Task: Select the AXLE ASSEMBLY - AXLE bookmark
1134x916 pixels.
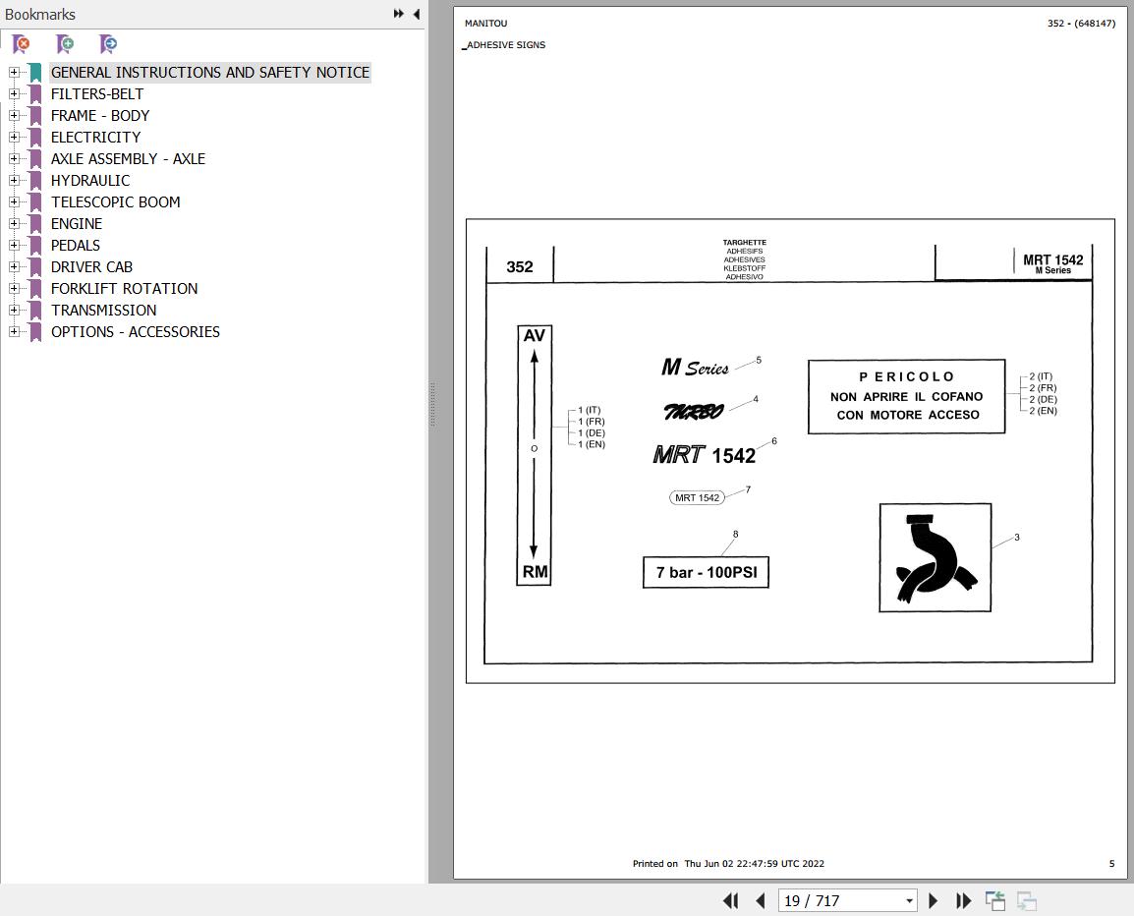Action: click(x=128, y=158)
